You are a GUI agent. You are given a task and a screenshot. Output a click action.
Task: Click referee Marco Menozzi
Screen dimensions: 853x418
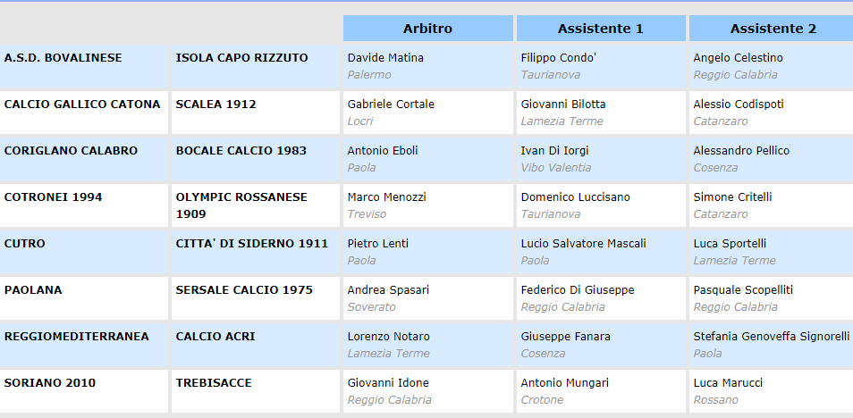click(387, 197)
